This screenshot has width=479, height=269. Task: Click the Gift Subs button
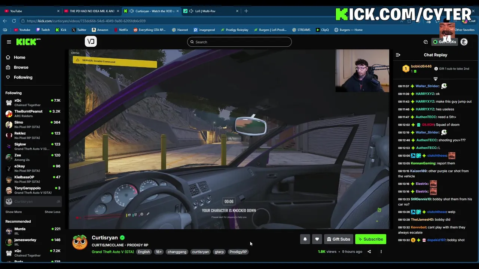coord(338,239)
